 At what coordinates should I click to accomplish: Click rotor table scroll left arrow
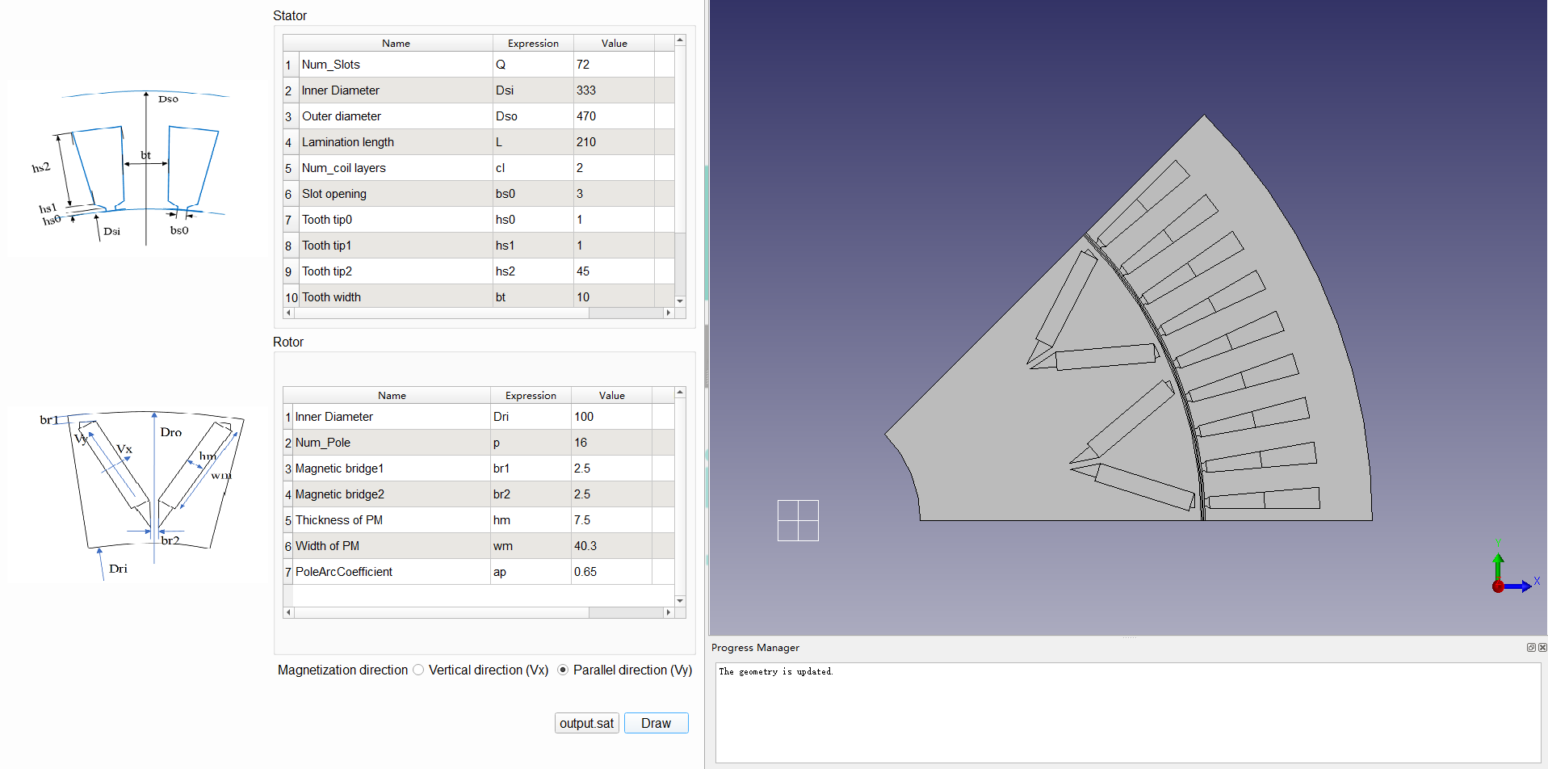tap(288, 612)
